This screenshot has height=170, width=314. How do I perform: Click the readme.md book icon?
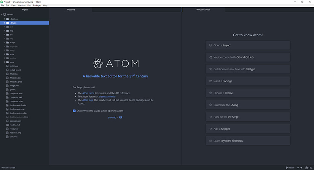click(7, 125)
